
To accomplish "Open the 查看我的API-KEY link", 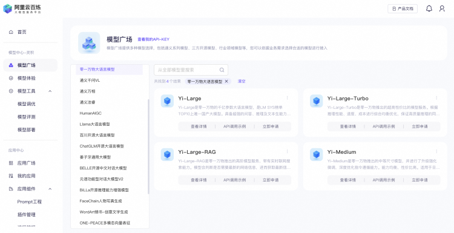I will coord(154,39).
